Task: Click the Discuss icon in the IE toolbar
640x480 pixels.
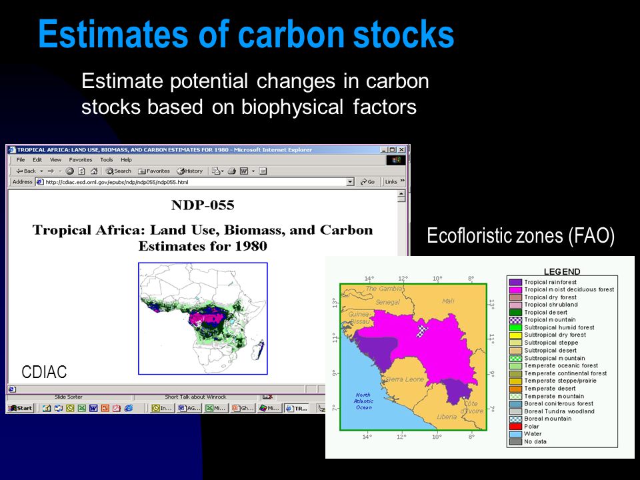Action: [263, 171]
